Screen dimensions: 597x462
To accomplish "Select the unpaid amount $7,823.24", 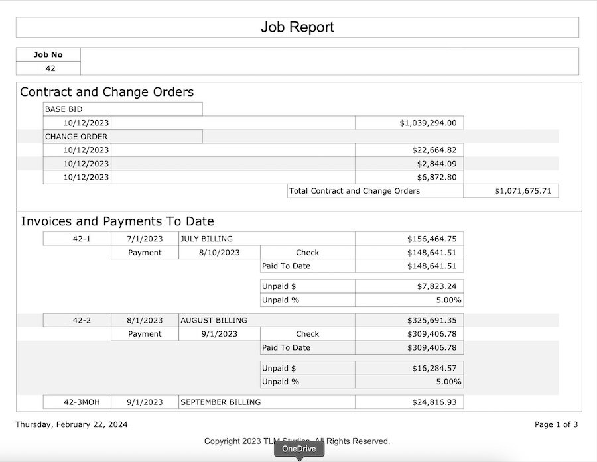I will pos(409,286).
